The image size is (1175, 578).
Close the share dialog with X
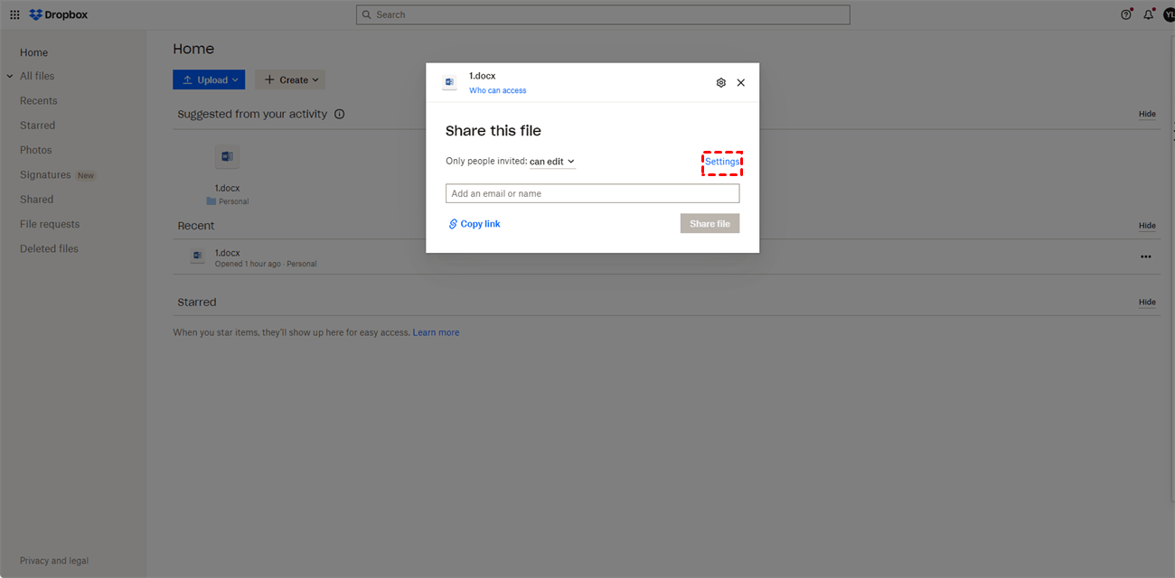741,82
